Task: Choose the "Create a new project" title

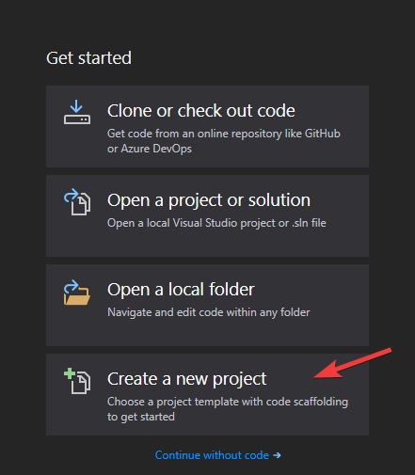Action: click(186, 379)
